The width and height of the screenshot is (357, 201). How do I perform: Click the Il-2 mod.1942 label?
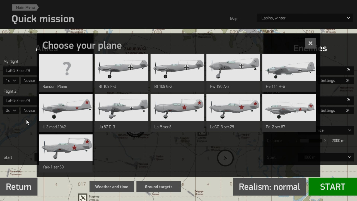(54, 127)
